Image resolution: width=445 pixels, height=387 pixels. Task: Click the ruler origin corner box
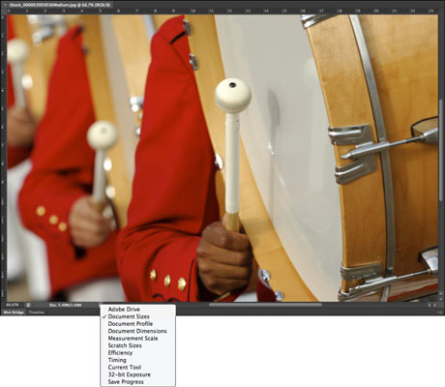coord(4,12)
